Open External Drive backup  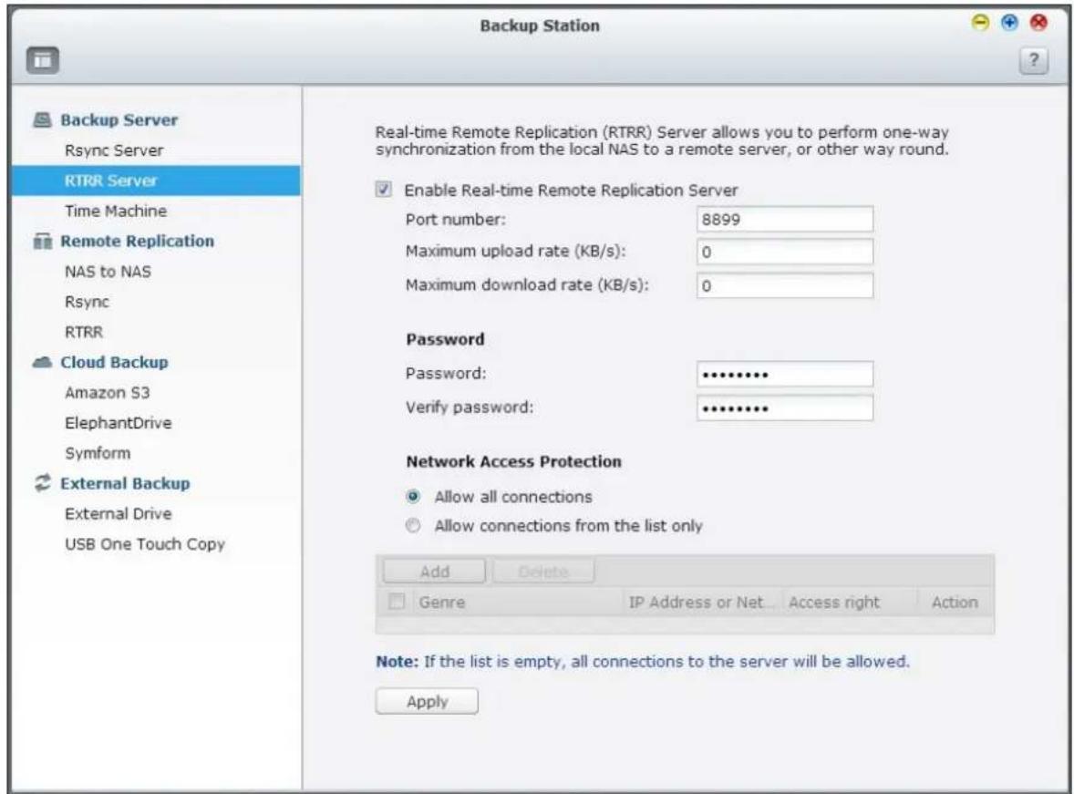pyautogui.click(x=118, y=513)
